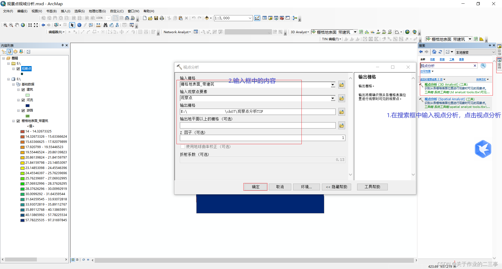Open the 输入观察点要素 dropdown list
The image size is (502, 269).
coord(333,98)
